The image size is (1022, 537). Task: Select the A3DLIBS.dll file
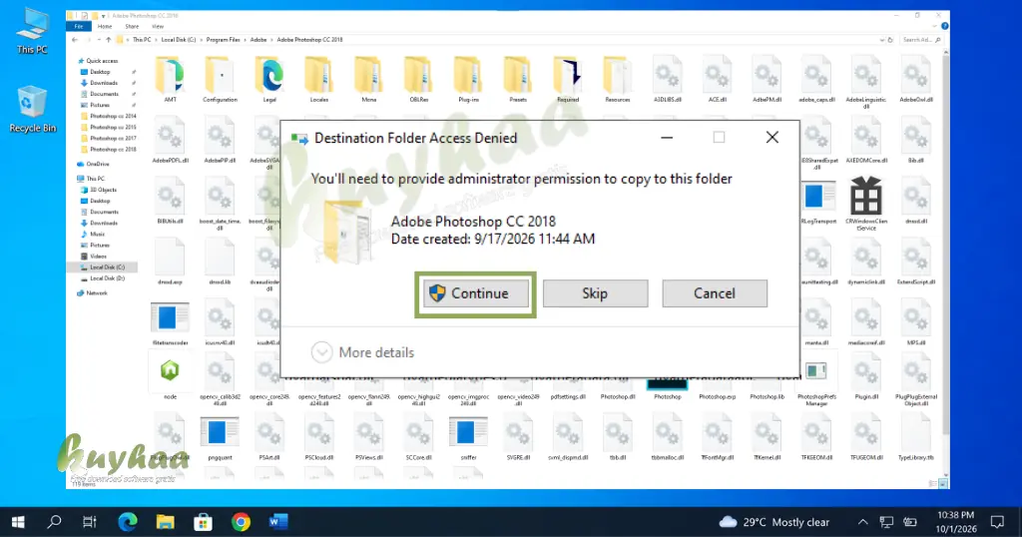(668, 80)
